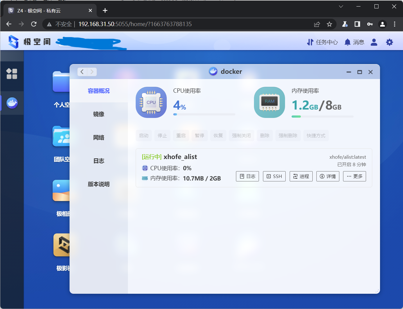
Task: Click 暂停 button
Action: (x=200, y=135)
